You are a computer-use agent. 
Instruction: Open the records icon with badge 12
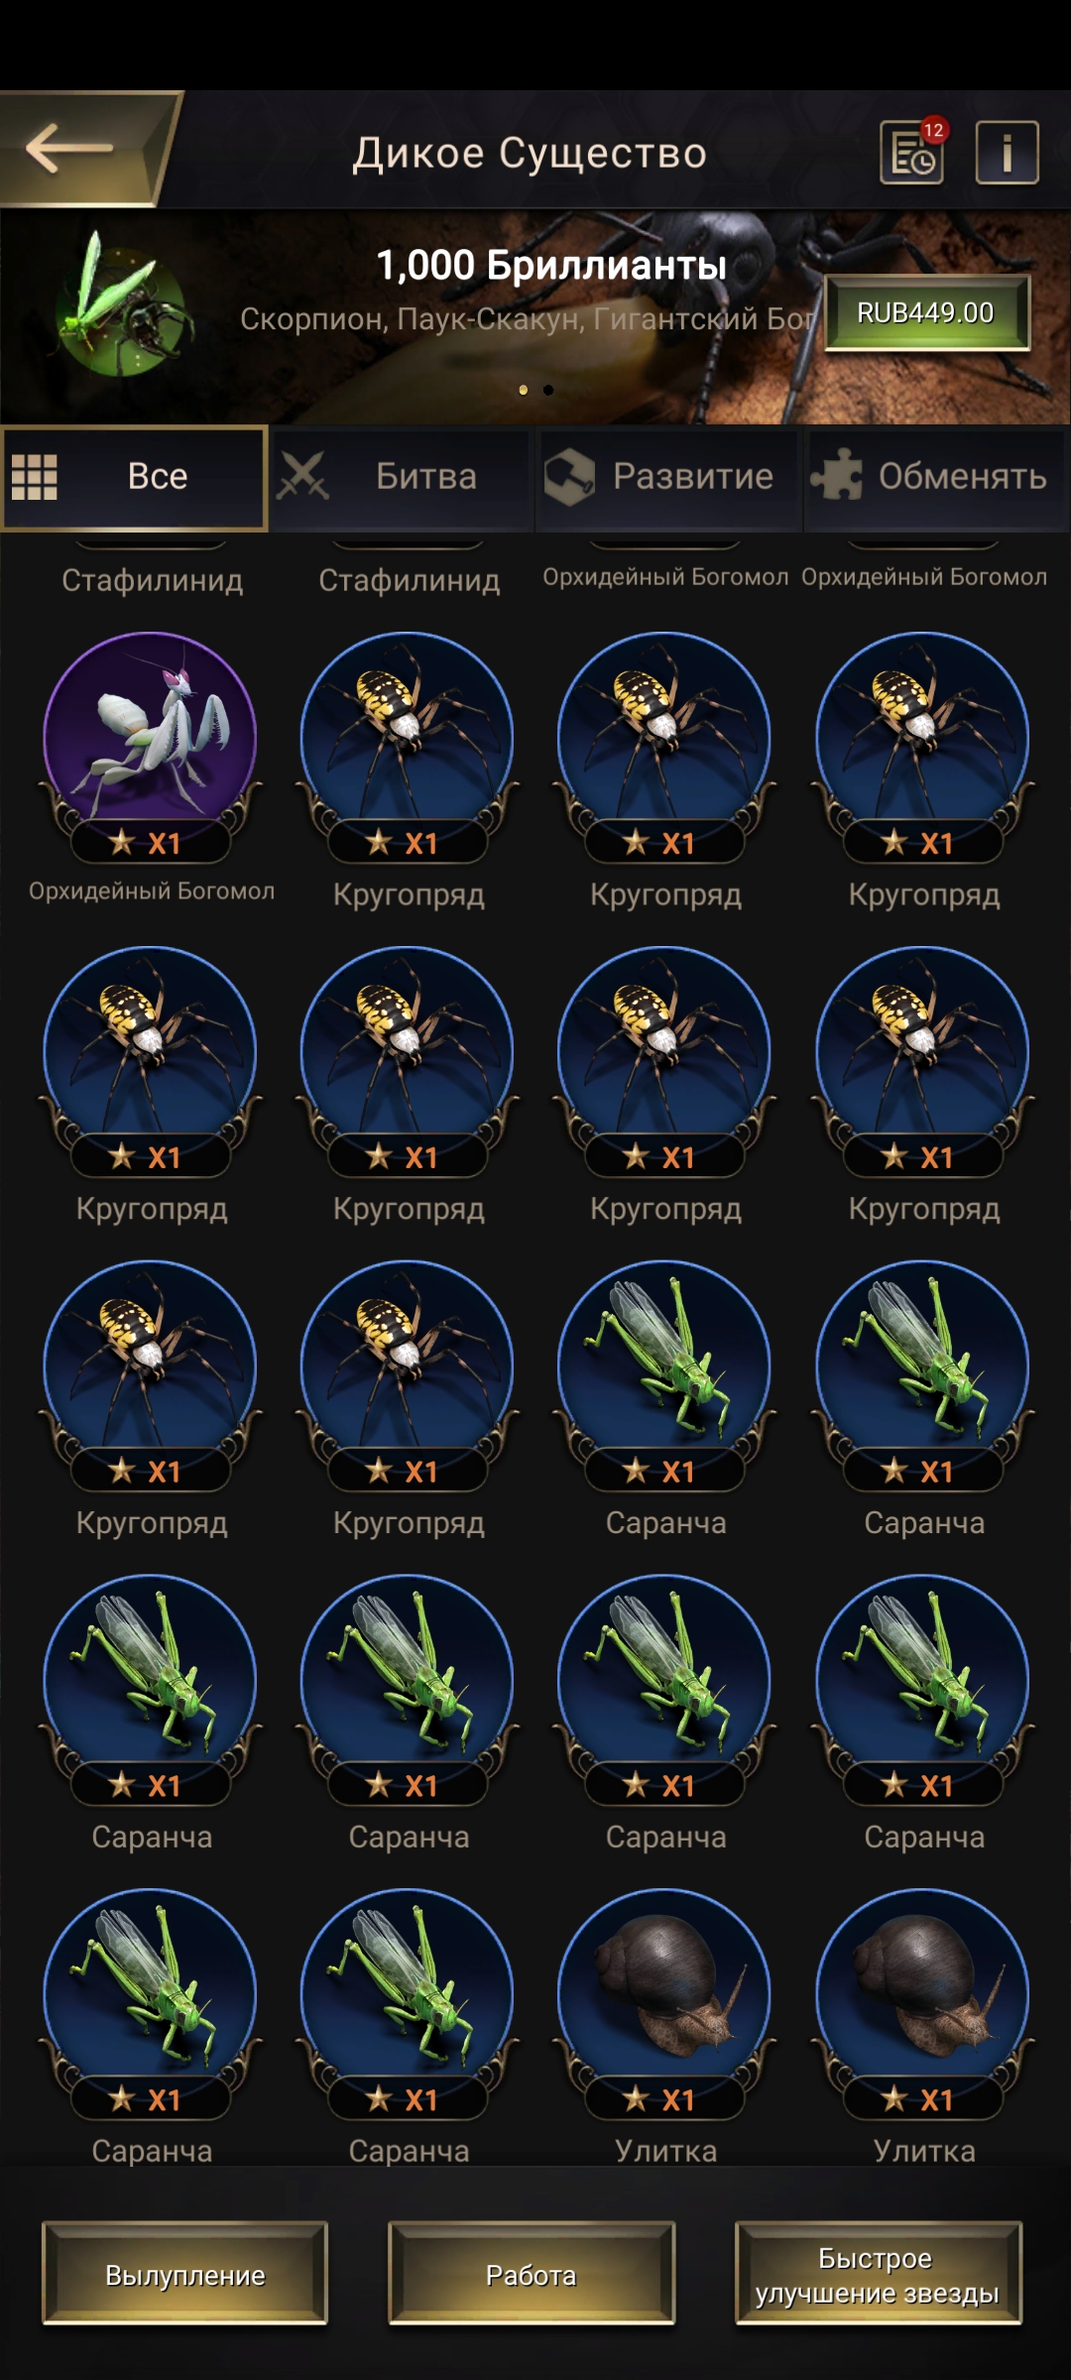[x=912, y=152]
